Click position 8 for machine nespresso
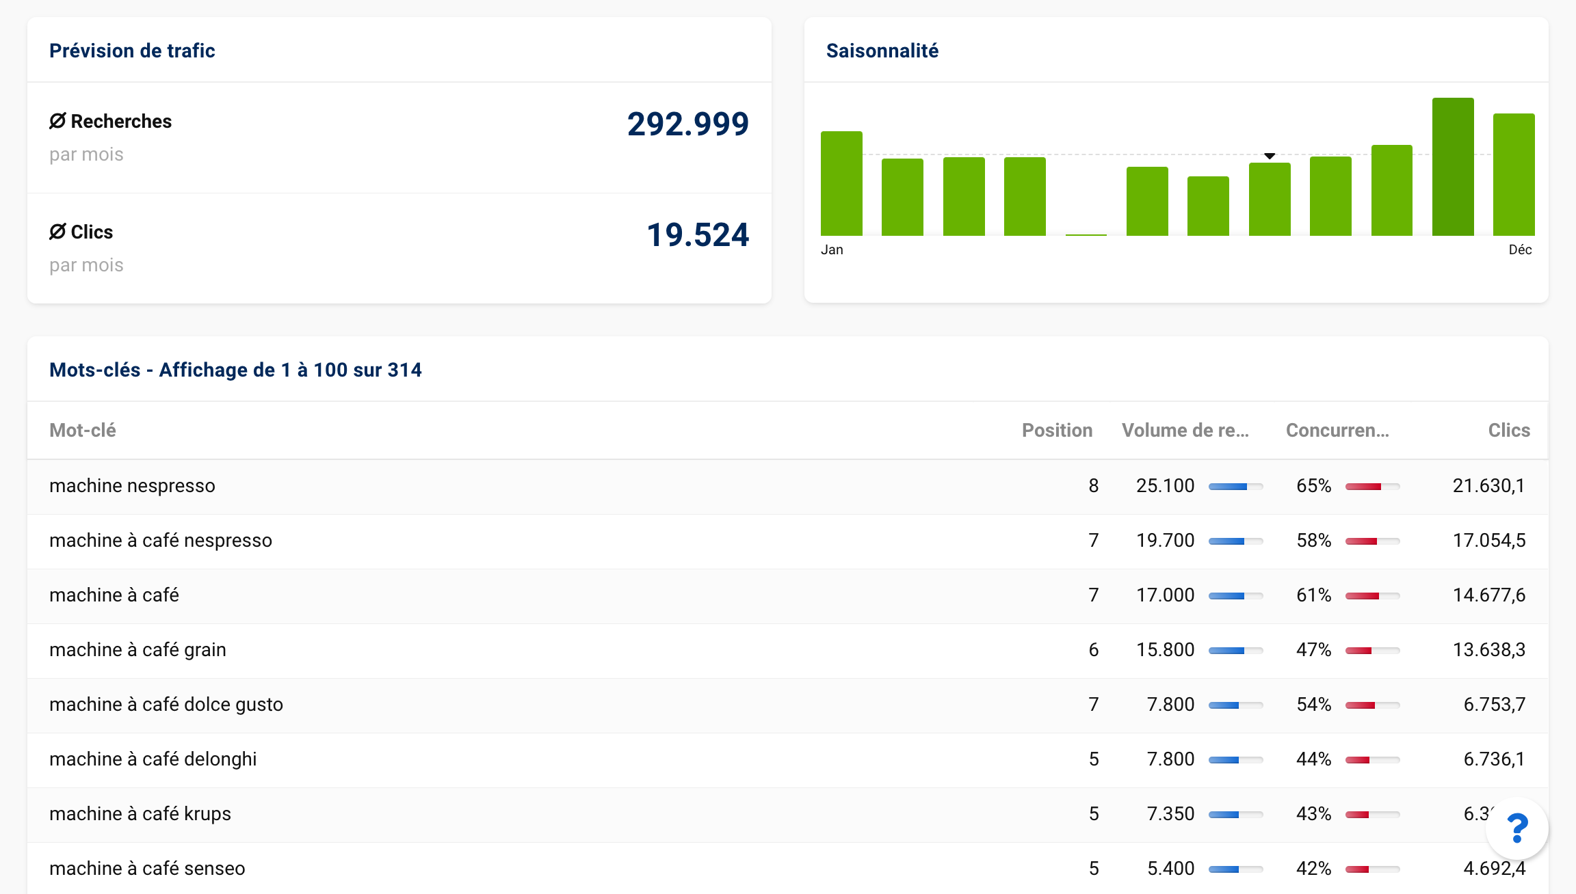 click(x=1094, y=485)
